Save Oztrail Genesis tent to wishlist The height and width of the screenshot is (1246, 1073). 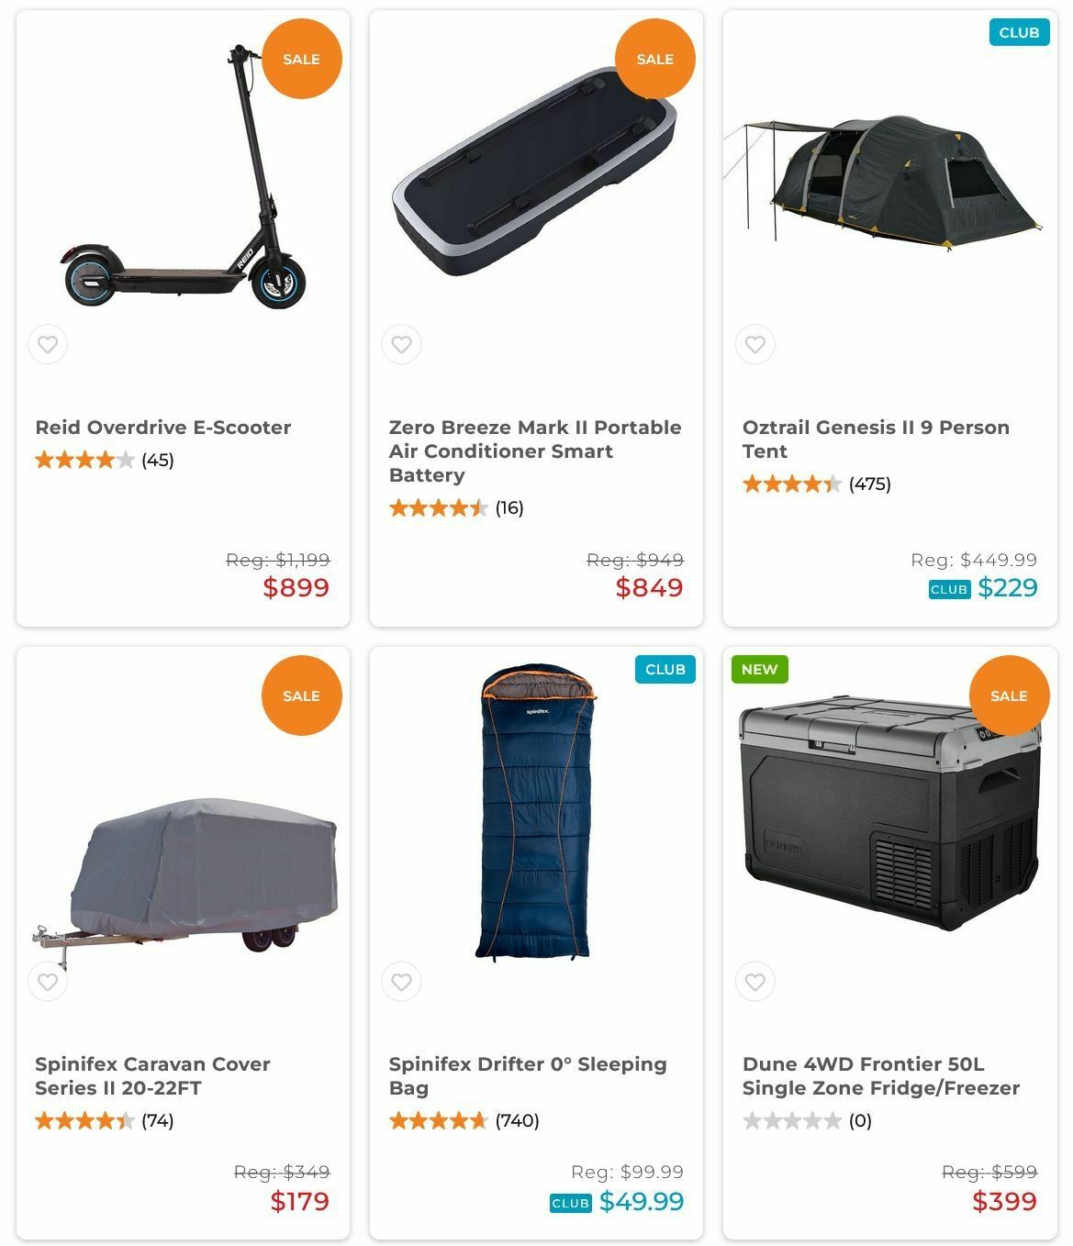(754, 345)
